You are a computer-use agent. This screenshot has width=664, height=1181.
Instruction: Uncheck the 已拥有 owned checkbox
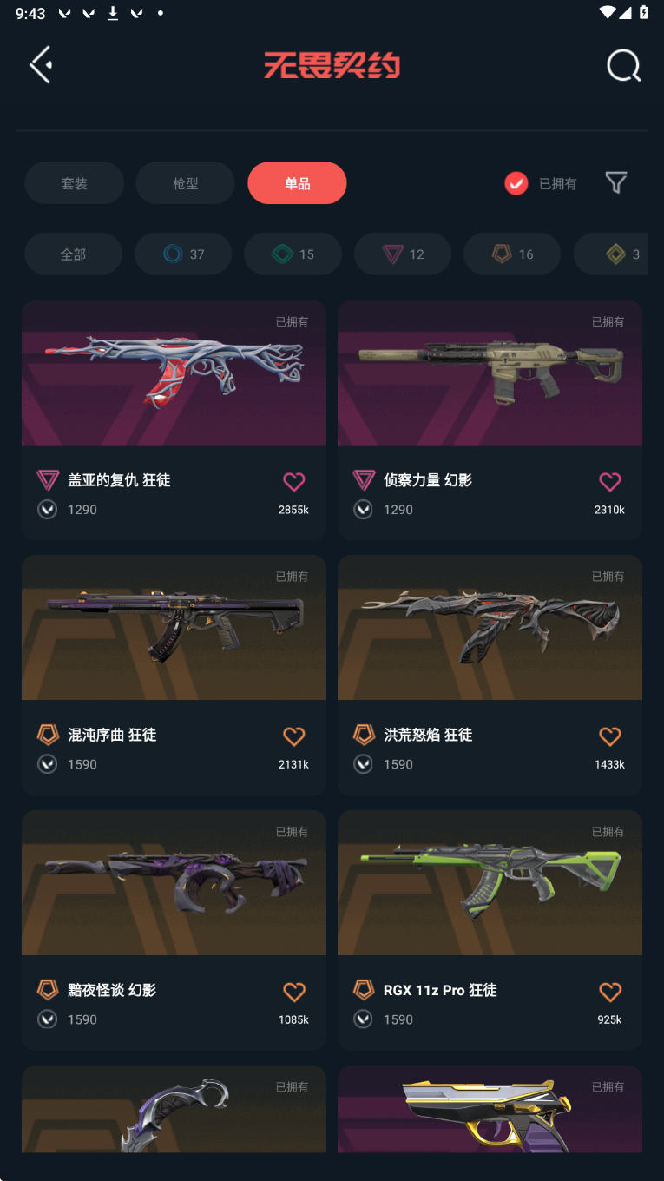coord(516,183)
